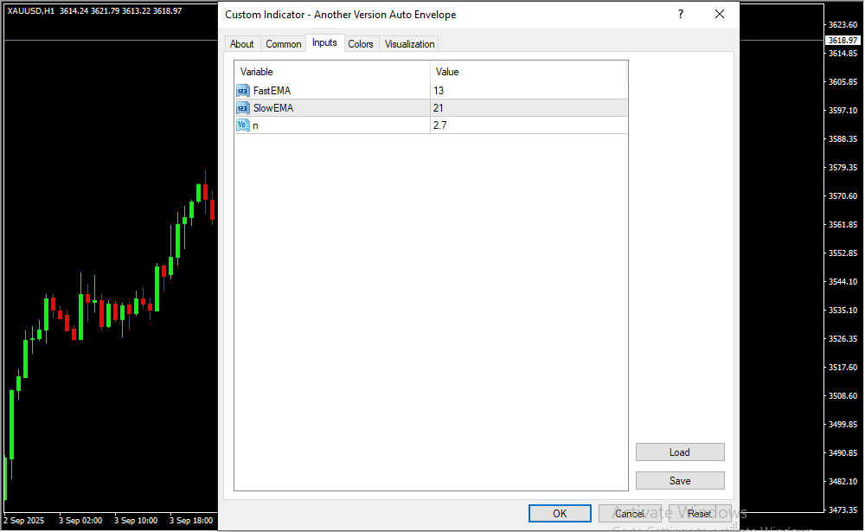Click the integer type icon beside SlowEMA
This screenshot has height=532, width=865.
[x=242, y=108]
